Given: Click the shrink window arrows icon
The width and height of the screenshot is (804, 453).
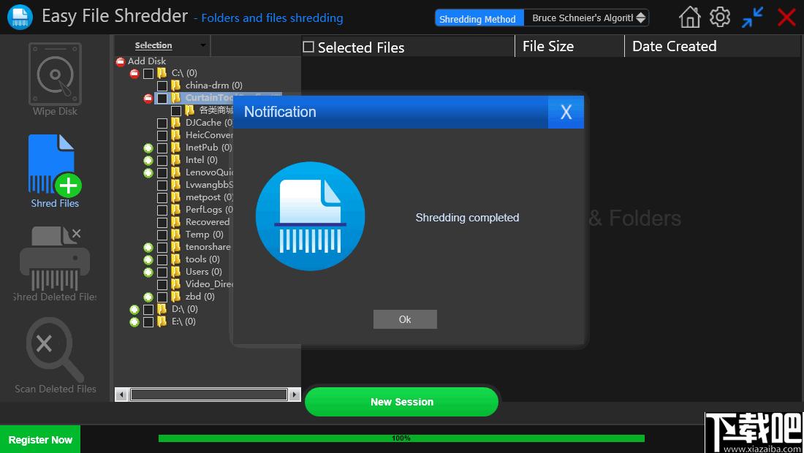Looking at the screenshot, I should coord(752,18).
